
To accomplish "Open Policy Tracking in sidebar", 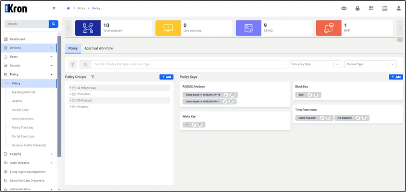I will [22, 128].
